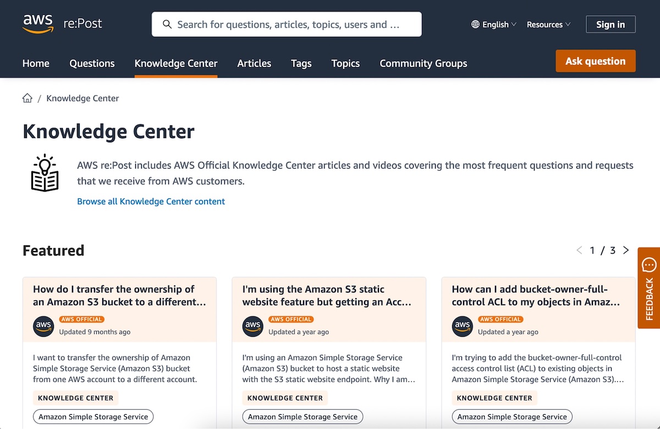Click summary text on S3 ownership transfer card

(115, 369)
